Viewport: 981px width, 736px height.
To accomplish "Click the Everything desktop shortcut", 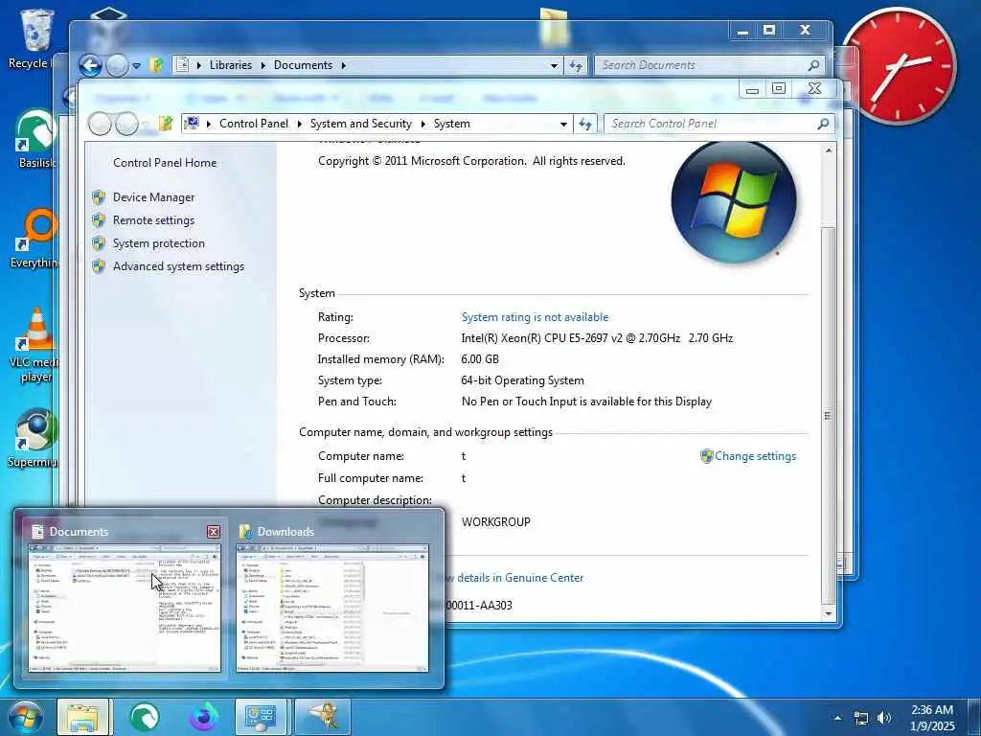I will 35,239.
